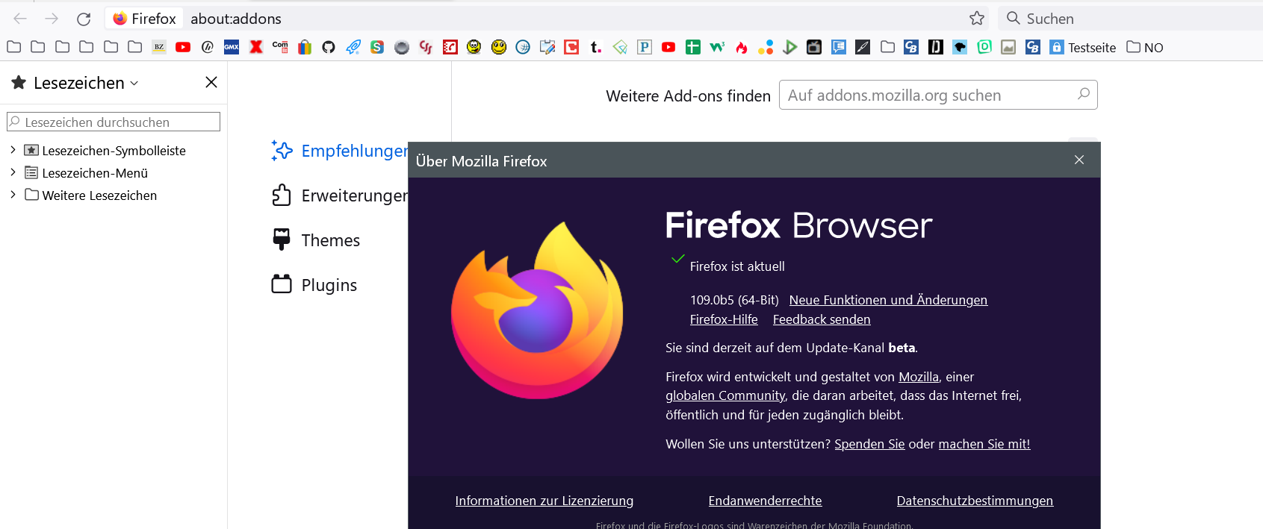Open the Endanwenderrechte link
1263x529 pixels.
pos(765,501)
